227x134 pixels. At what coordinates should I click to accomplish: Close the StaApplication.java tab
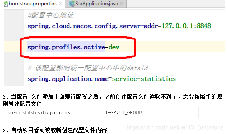coord(122,4)
